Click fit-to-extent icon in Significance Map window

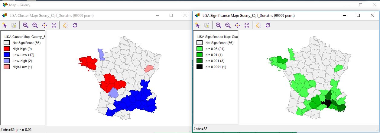point(247,25)
